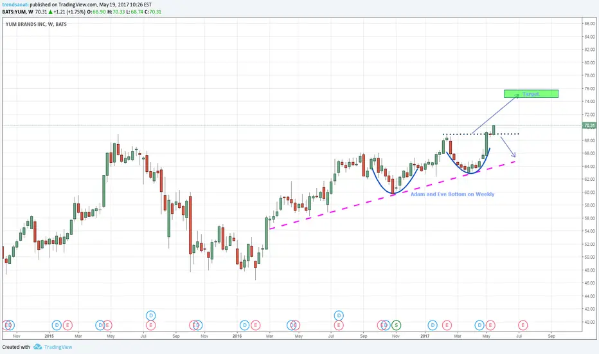Click green up-triangle change indicator in header

50,12
